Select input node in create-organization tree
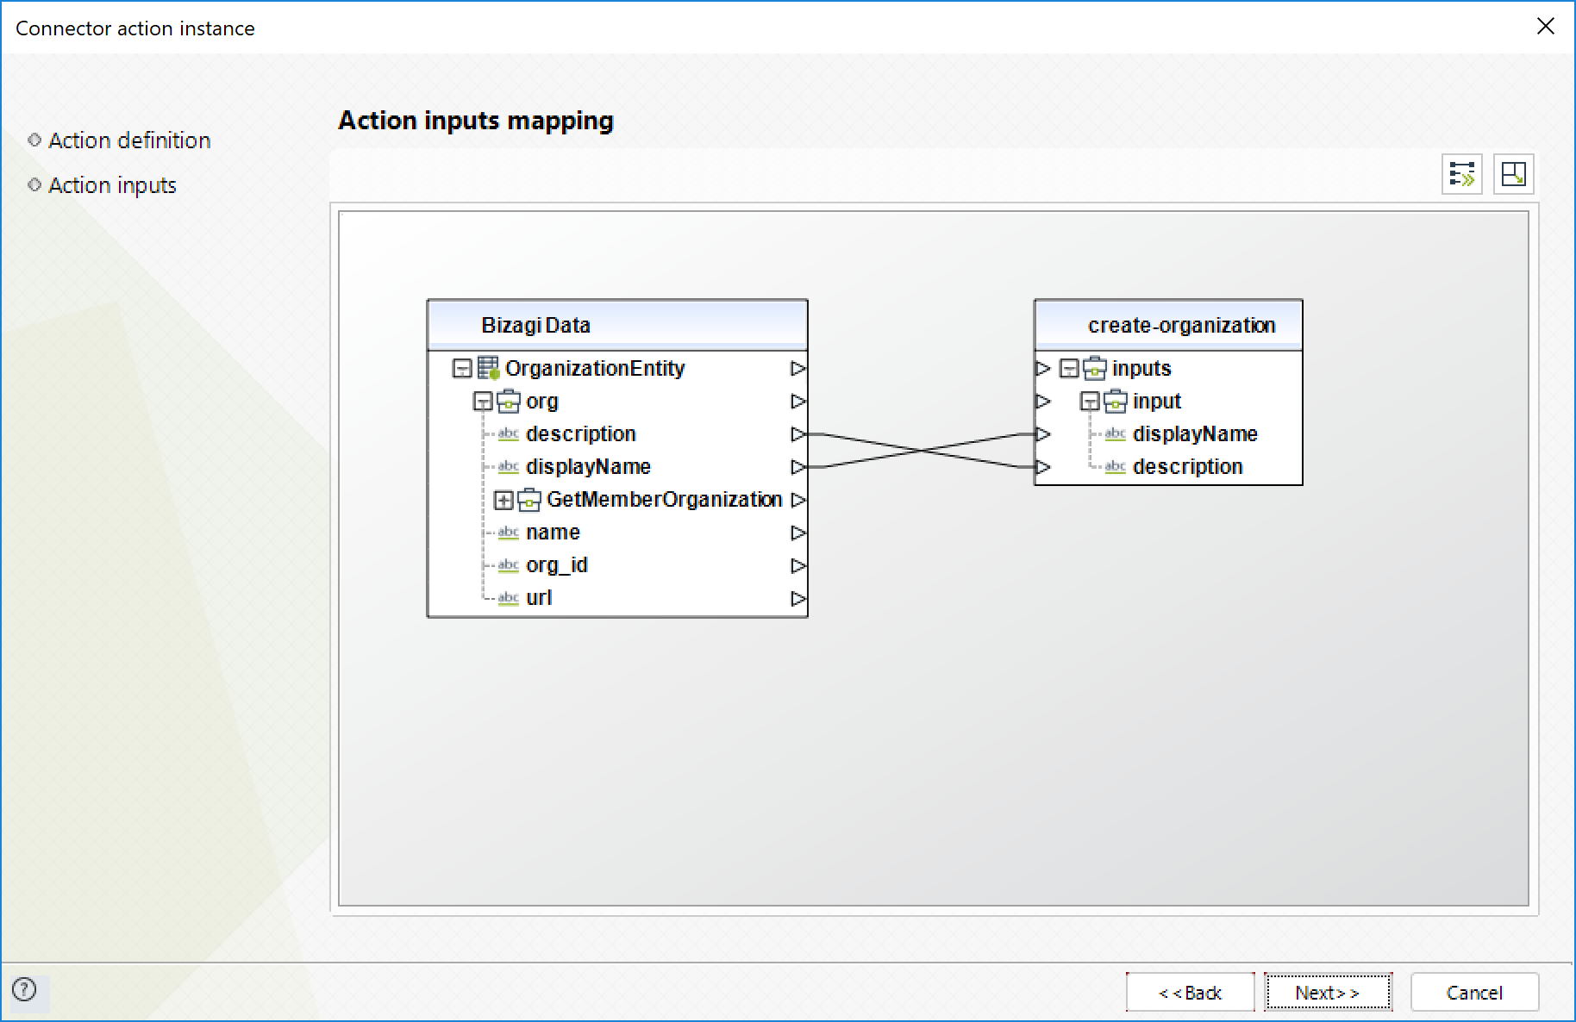Viewport: 1576px width, 1022px height. [x=1156, y=402]
